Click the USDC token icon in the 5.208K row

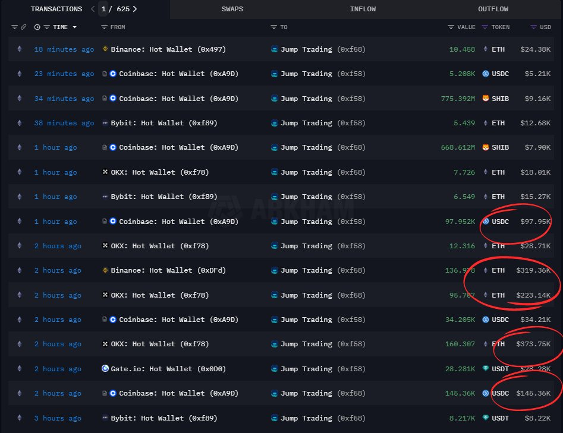[486, 74]
